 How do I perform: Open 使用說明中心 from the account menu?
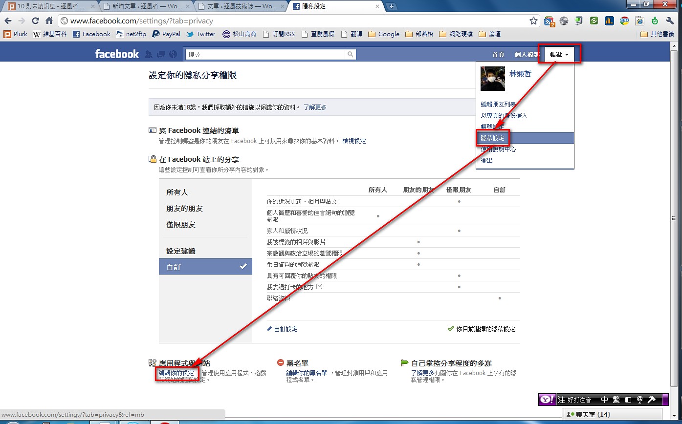[498, 149]
